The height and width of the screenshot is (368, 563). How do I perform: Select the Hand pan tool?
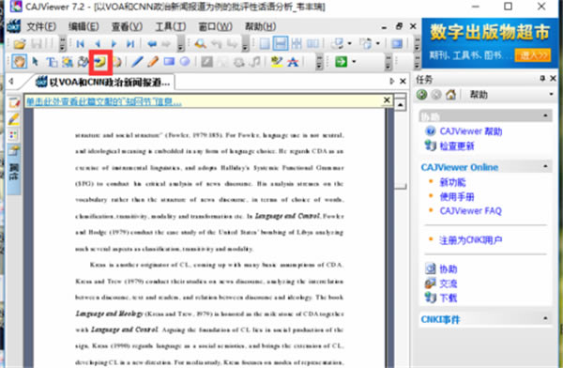(x=19, y=62)
